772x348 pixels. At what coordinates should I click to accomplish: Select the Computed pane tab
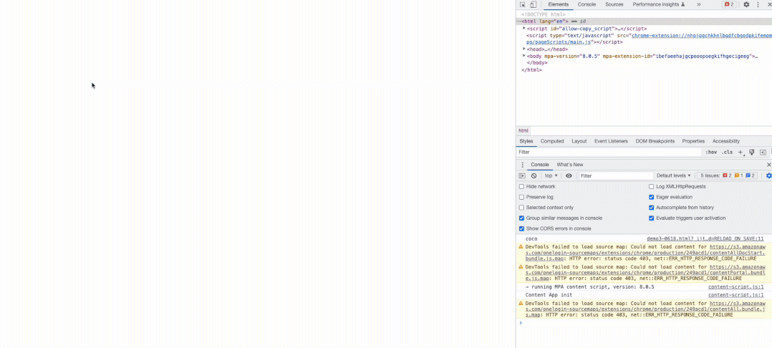(552, 141)
